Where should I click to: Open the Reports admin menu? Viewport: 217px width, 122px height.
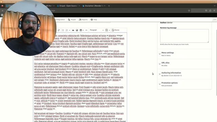(x=83, y=20)
